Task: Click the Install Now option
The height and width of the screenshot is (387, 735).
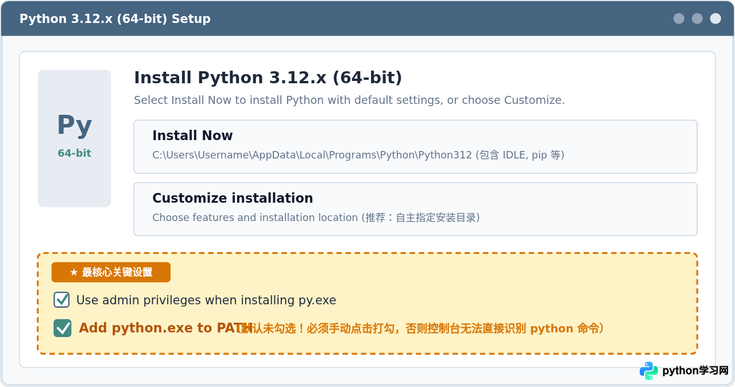Action: (x=415, y=146)
